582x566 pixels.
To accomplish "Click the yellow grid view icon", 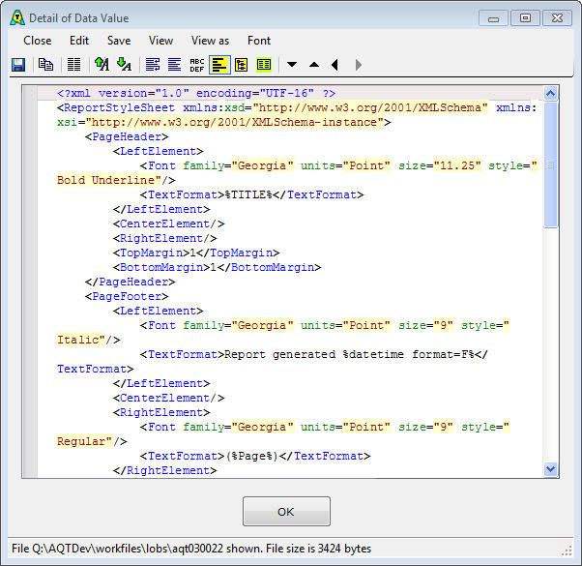I will (264, 65).
